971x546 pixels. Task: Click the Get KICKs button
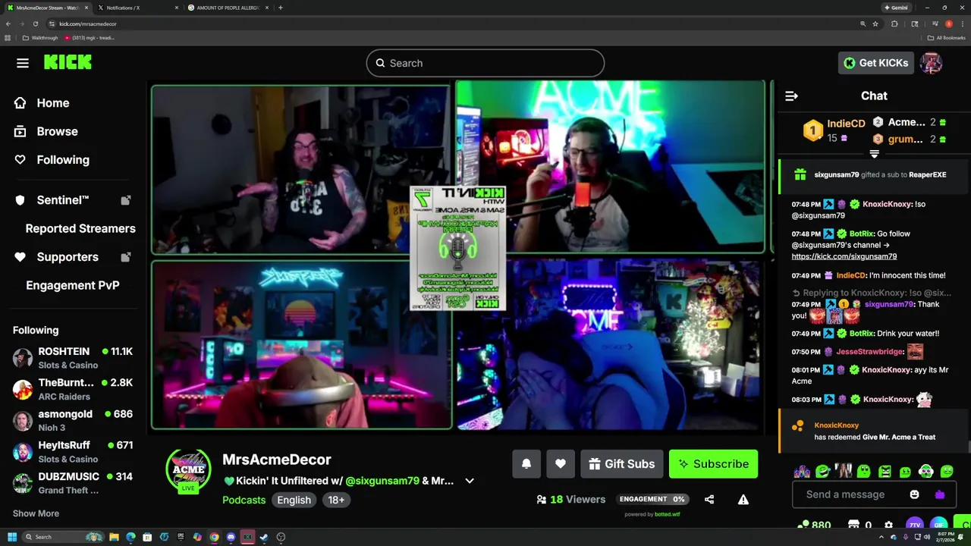coord(875,63)
